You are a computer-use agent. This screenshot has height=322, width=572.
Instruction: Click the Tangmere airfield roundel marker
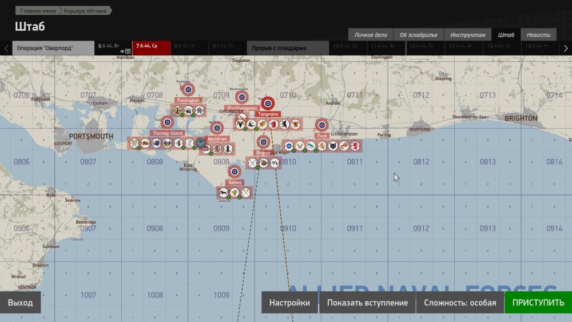(267, 104)
